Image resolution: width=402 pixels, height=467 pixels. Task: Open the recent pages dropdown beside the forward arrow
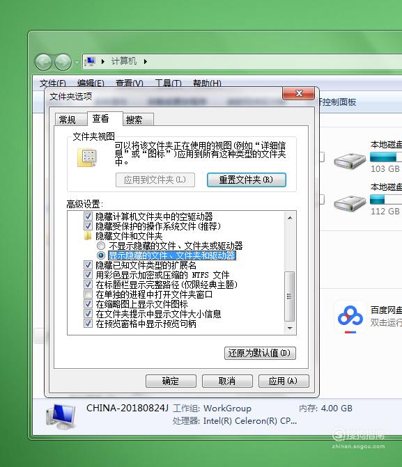(77, 63)
